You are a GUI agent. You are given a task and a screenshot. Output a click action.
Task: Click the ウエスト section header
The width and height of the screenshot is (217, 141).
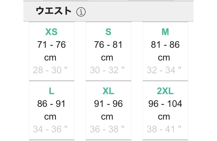54,11
